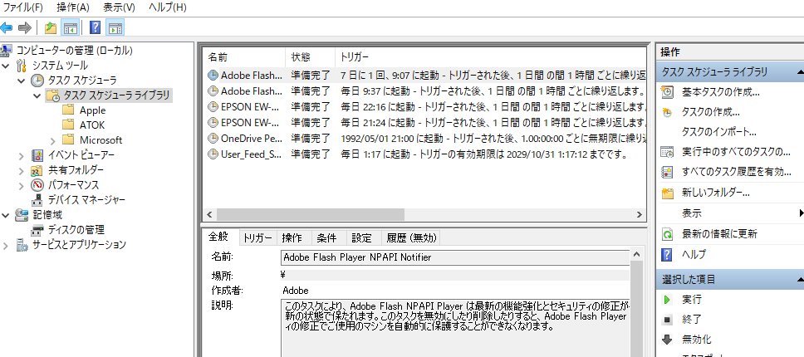The image size is (804, 357).
Task: Click the task list scroll right arrow
Action: (x=640, y=214)
